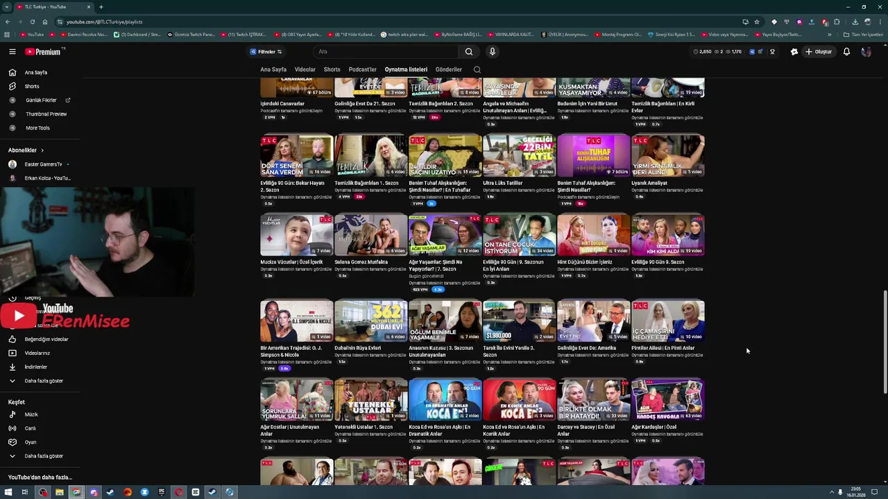Open More Tools sidebar item
Viewport: 888px width, 499px height.
click(x=37, y=128)
